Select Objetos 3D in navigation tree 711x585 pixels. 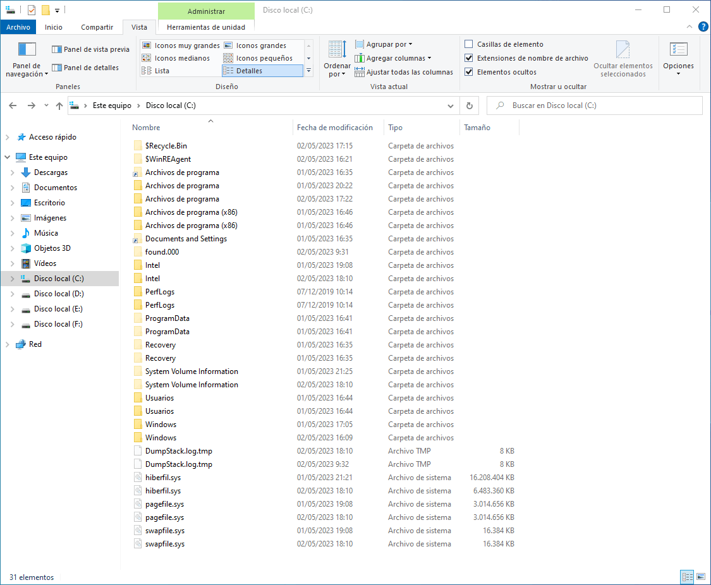click(x=52, y=248)
